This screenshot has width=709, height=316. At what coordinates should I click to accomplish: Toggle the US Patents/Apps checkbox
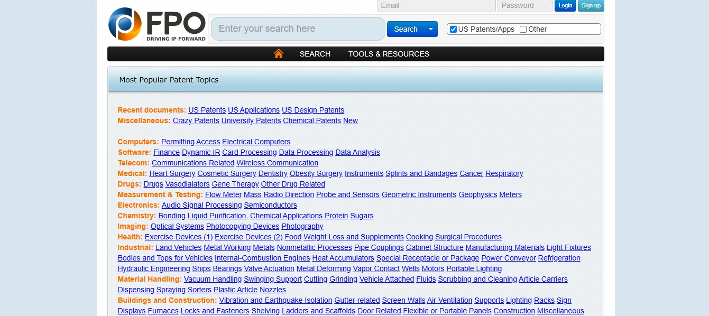(x=453, y=29)
